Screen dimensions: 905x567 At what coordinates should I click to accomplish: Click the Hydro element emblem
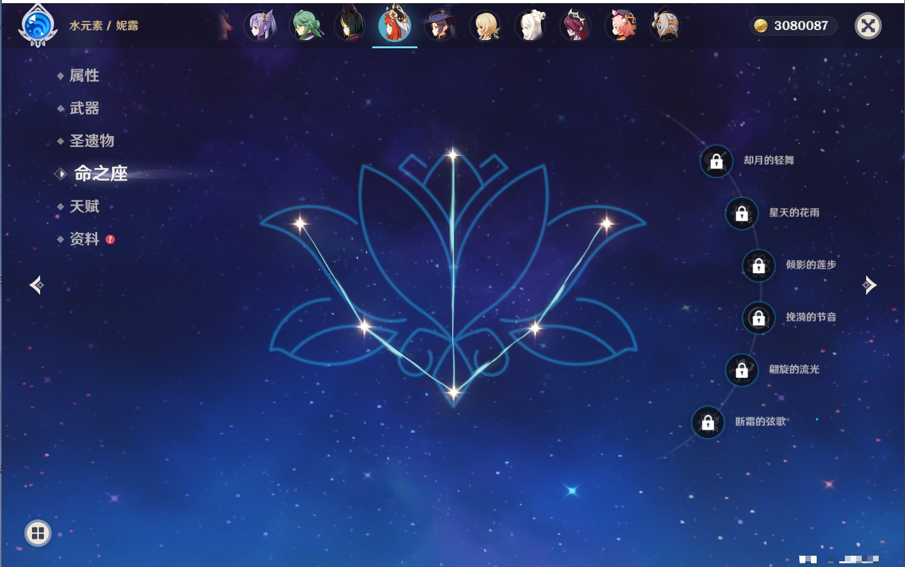(x=38, y=26)
